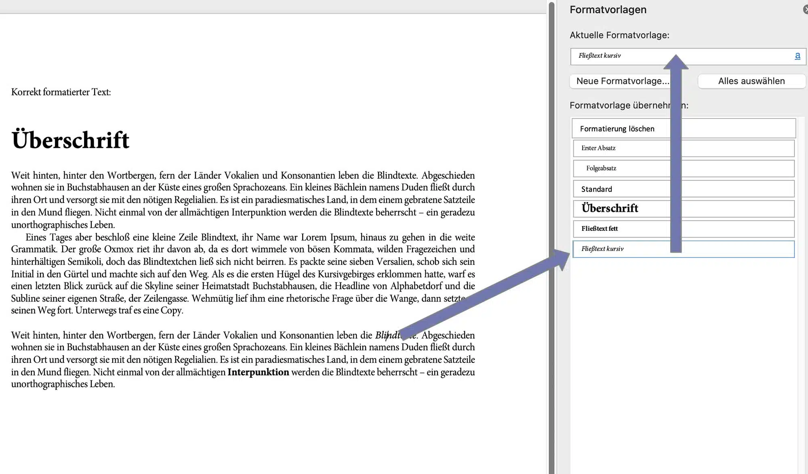Click the word 'Sprachozeans' in first paragraph

point(260,187)
